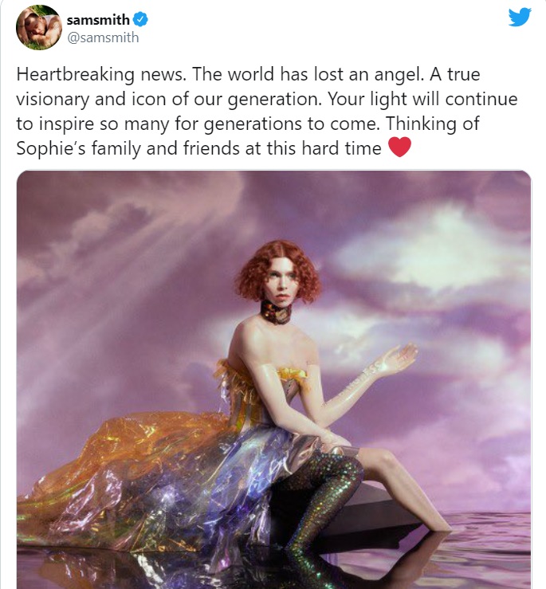Viewport: 546px width, 589px height.
Task: Click the Twitter bird logo
Action: click(x=520, y=18)
